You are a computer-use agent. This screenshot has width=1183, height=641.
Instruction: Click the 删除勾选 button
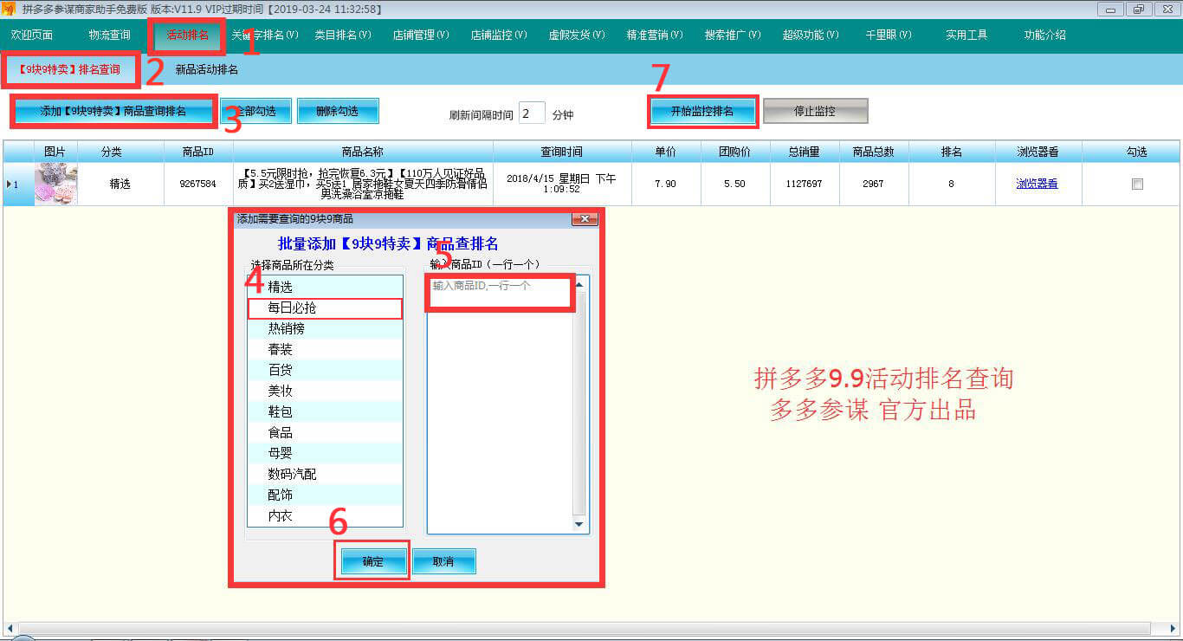(338, 112)
